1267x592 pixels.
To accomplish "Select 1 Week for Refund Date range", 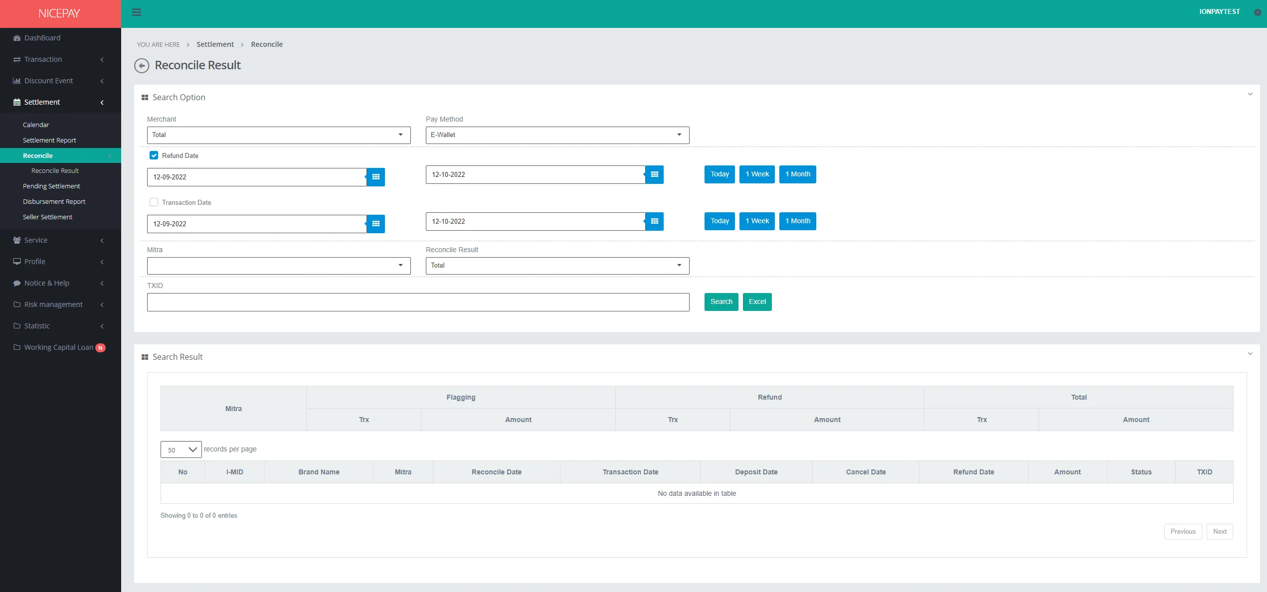I will pos(756,174).
